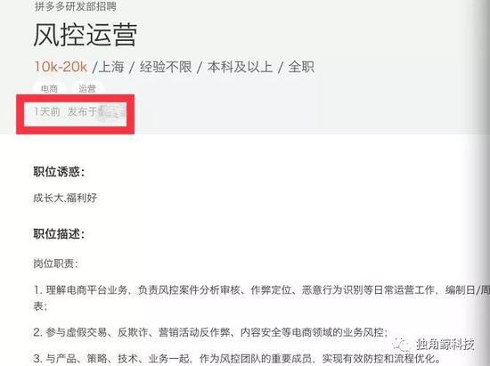
Task: Click the blurred source name after 发布于
Action: pos(112,112)
